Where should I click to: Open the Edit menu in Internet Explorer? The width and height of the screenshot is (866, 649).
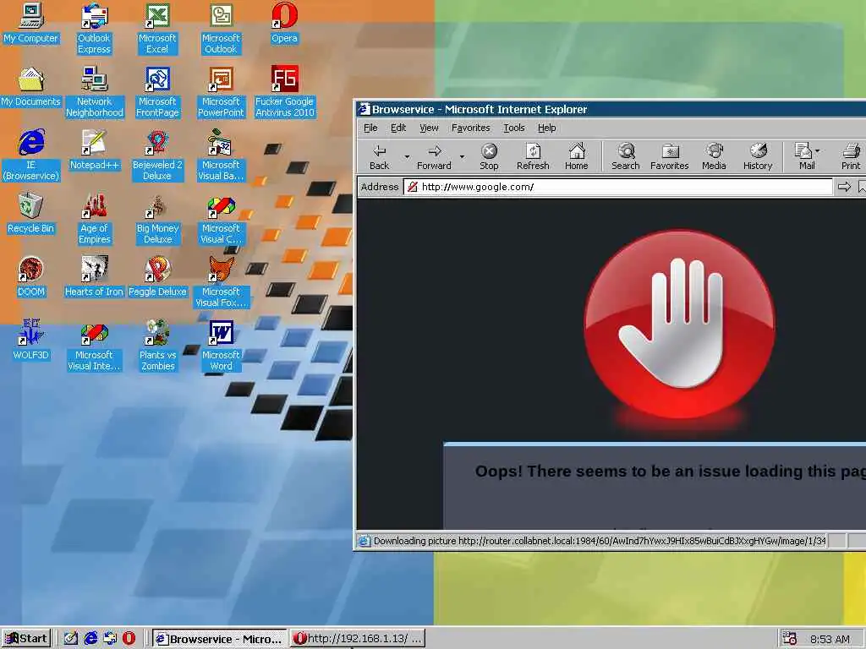pos(398,128)
